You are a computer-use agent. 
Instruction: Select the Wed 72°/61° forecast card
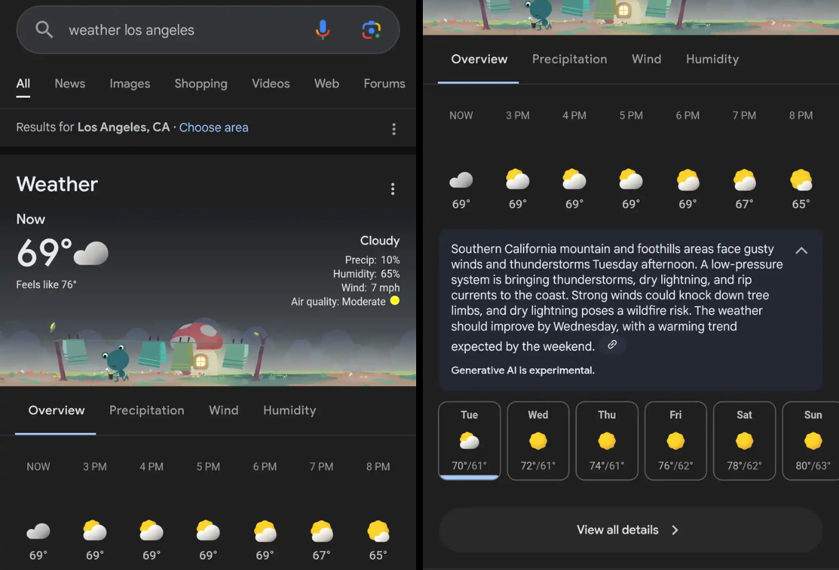[538, 440]
